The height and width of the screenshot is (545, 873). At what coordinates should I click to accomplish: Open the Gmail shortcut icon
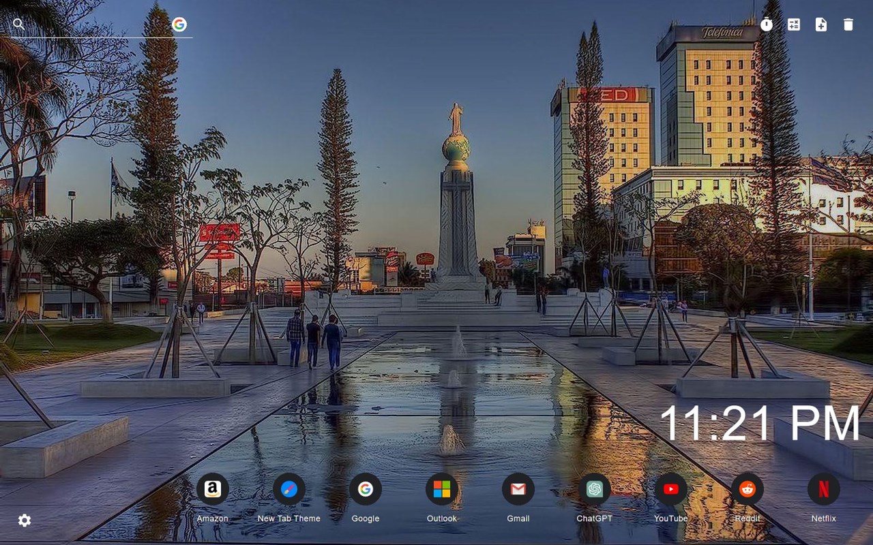click(518, 489)
